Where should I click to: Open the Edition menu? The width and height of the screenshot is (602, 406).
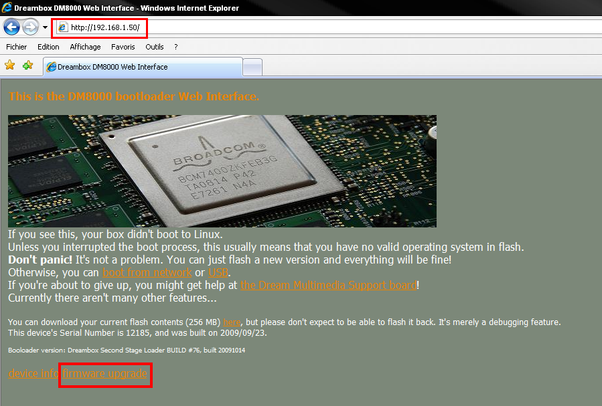click(x=48, y=47)
